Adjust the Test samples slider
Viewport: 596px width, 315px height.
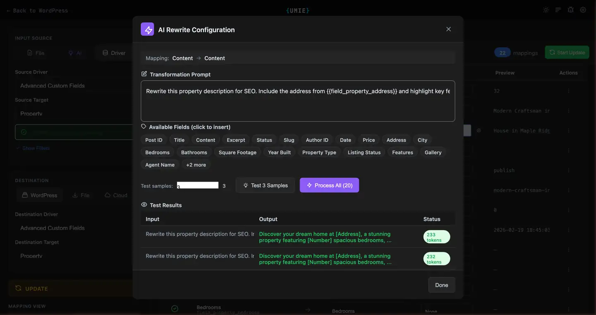[198, 185]
